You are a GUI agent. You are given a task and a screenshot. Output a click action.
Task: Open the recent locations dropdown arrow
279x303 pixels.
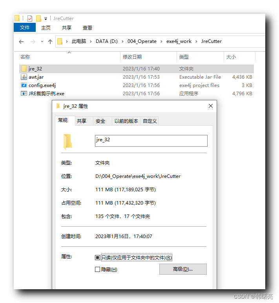pyautogui.click(x=42, y=42)
